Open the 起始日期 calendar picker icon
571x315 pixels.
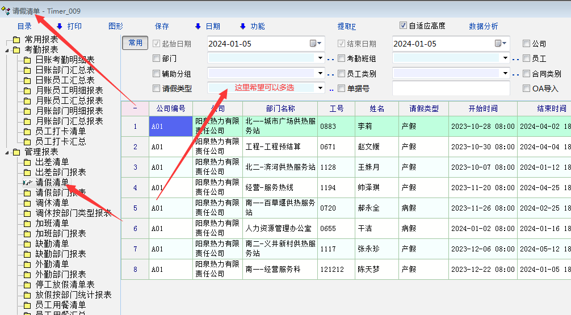point(314,44)
